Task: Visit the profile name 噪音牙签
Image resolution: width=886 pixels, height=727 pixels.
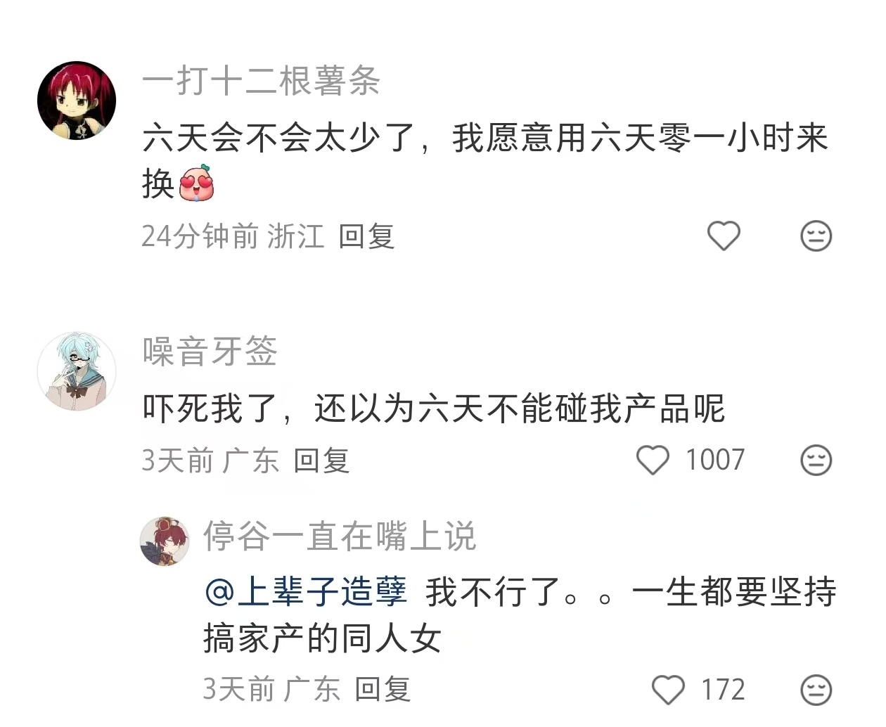Action: coord(210,352)
